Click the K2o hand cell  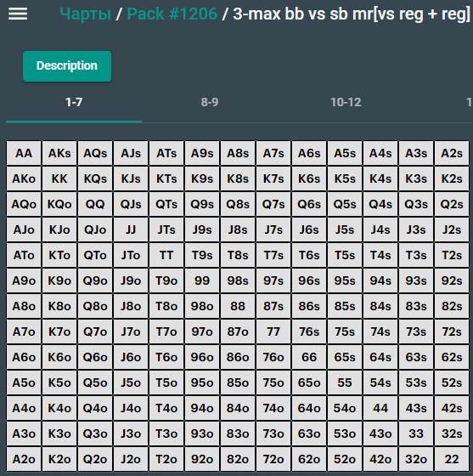(59, 459)
